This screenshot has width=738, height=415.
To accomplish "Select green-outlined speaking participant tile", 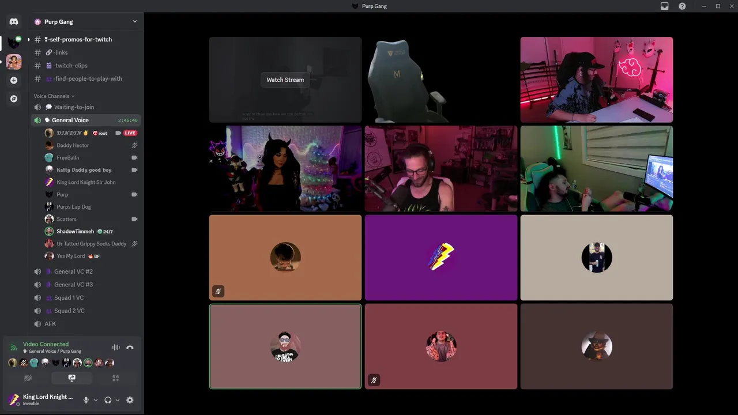I will [x=285, y=346].
